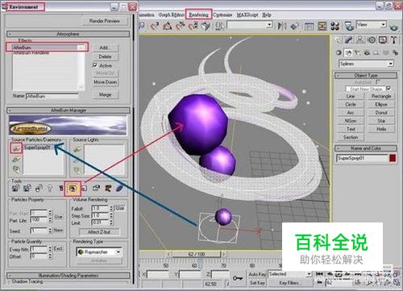Click the third icon beside the SuperSpray01 list
Viewport: 403px width, 291px height.
(x=16, y=169)
